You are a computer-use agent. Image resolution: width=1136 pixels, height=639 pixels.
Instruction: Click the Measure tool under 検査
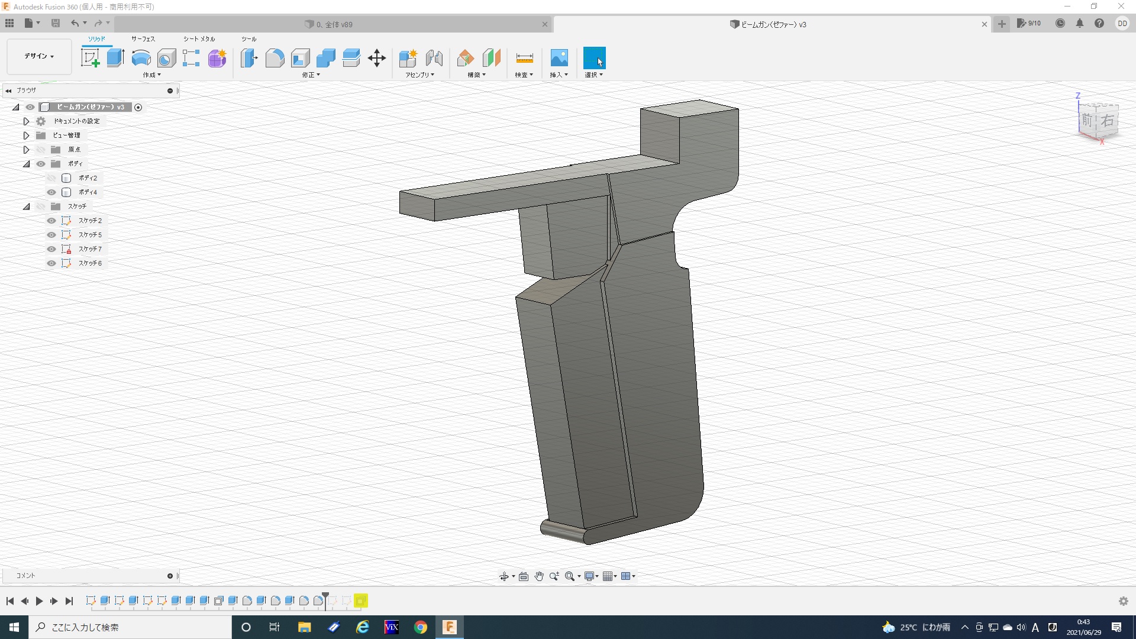524,58
